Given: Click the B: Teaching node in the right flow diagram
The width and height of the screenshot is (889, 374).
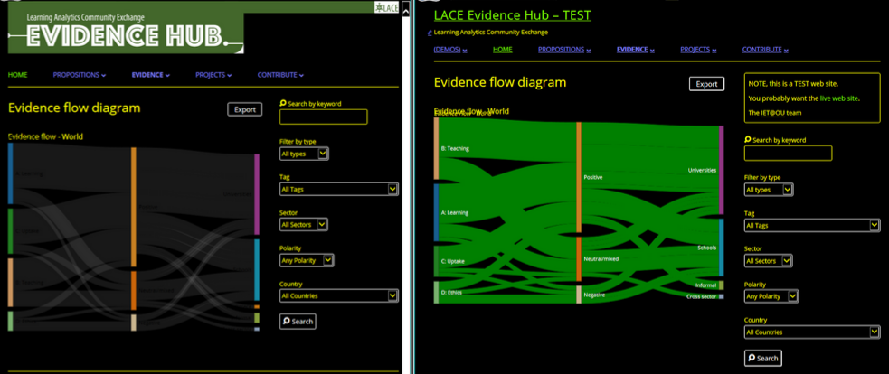Looking at the screenshot, I should point(436,148).
